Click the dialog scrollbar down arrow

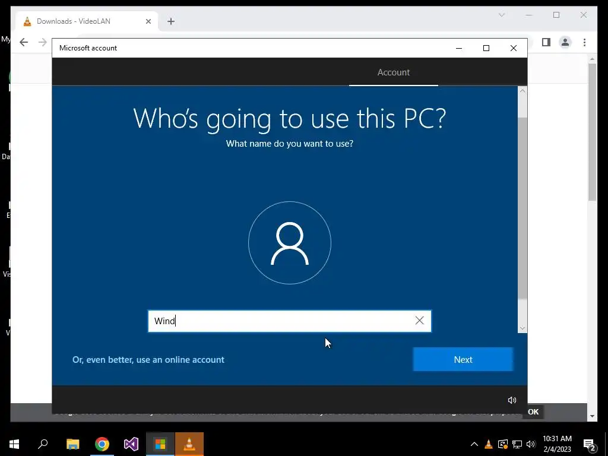click(522, 328)
